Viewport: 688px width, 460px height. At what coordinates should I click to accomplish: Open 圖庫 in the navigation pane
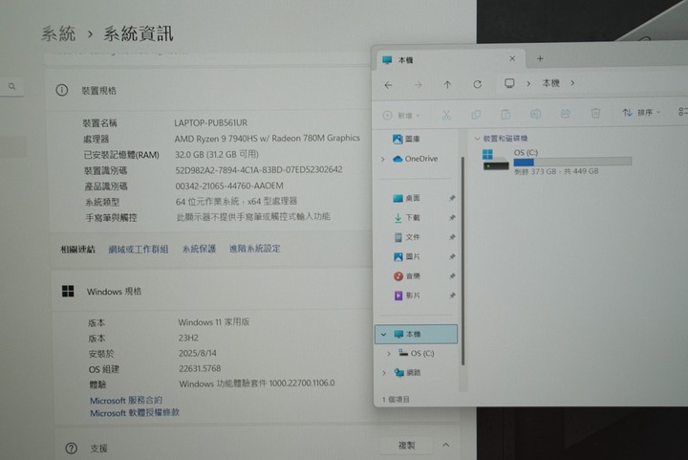[x=406, y=139]
